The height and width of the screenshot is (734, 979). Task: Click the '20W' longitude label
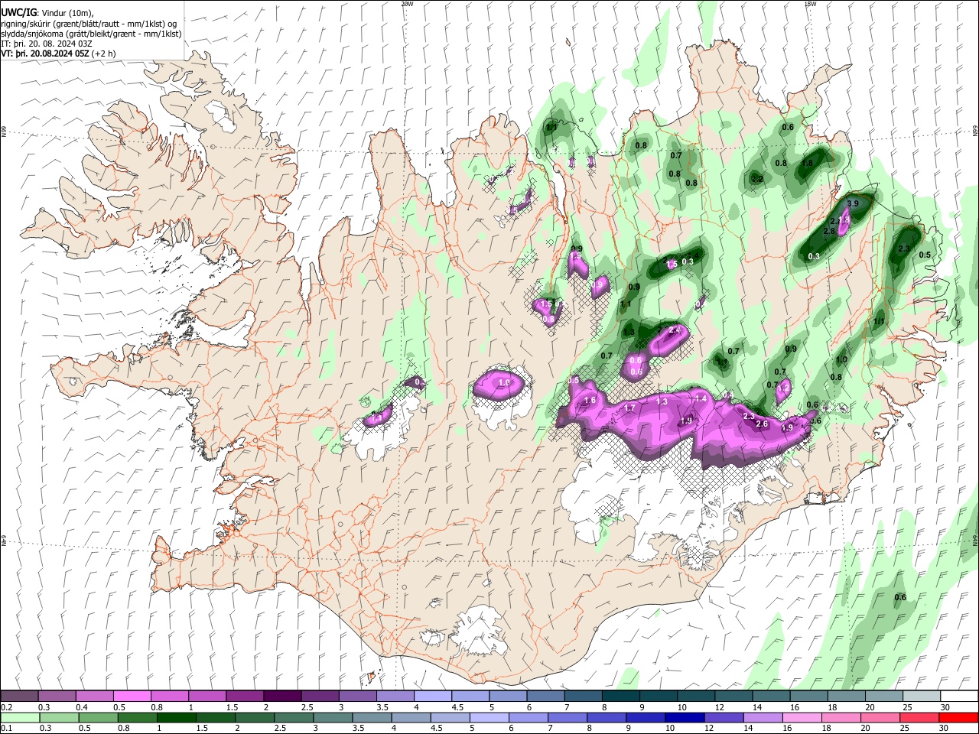(407, 4)
